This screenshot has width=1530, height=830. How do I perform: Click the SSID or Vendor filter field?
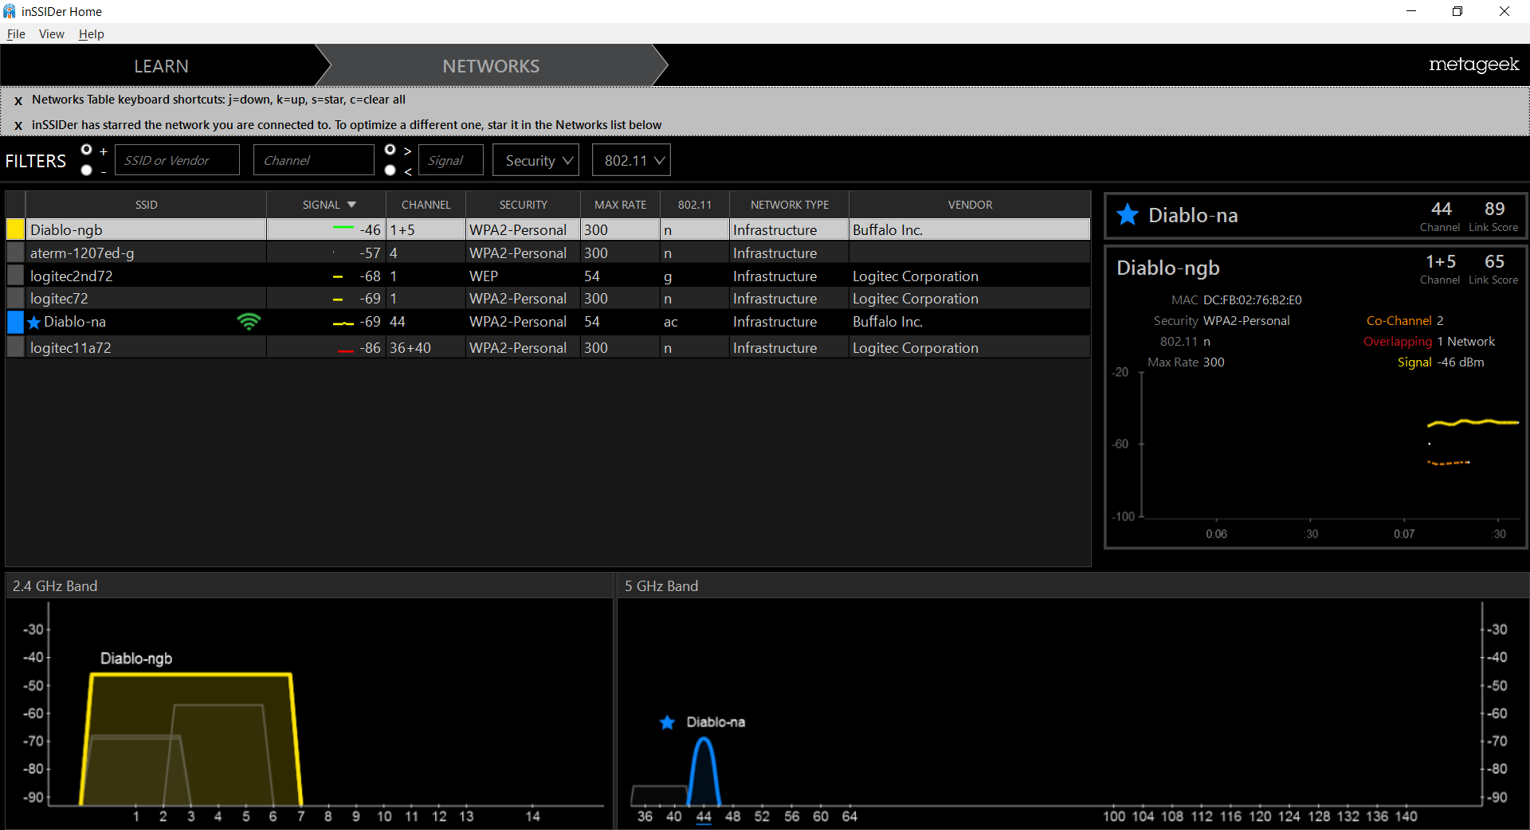tap(177, 160)
